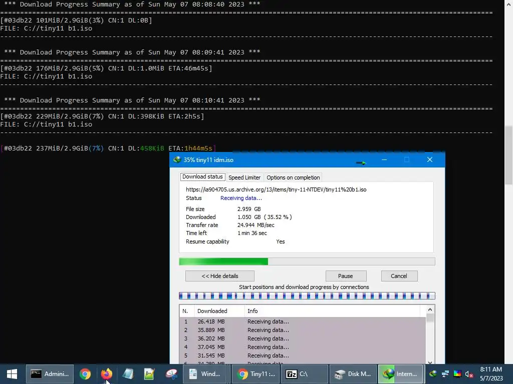Screen dimensions: 513x384
Task: Open the Windows Start menu
Action: click(12, 374)
